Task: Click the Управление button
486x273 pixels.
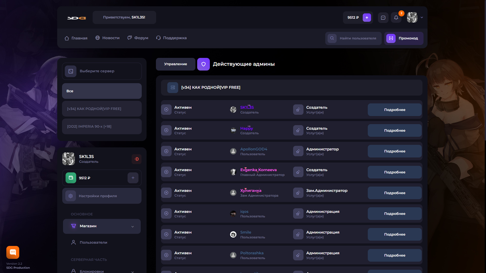Action: pyautogui.click(x=176, y=64)
